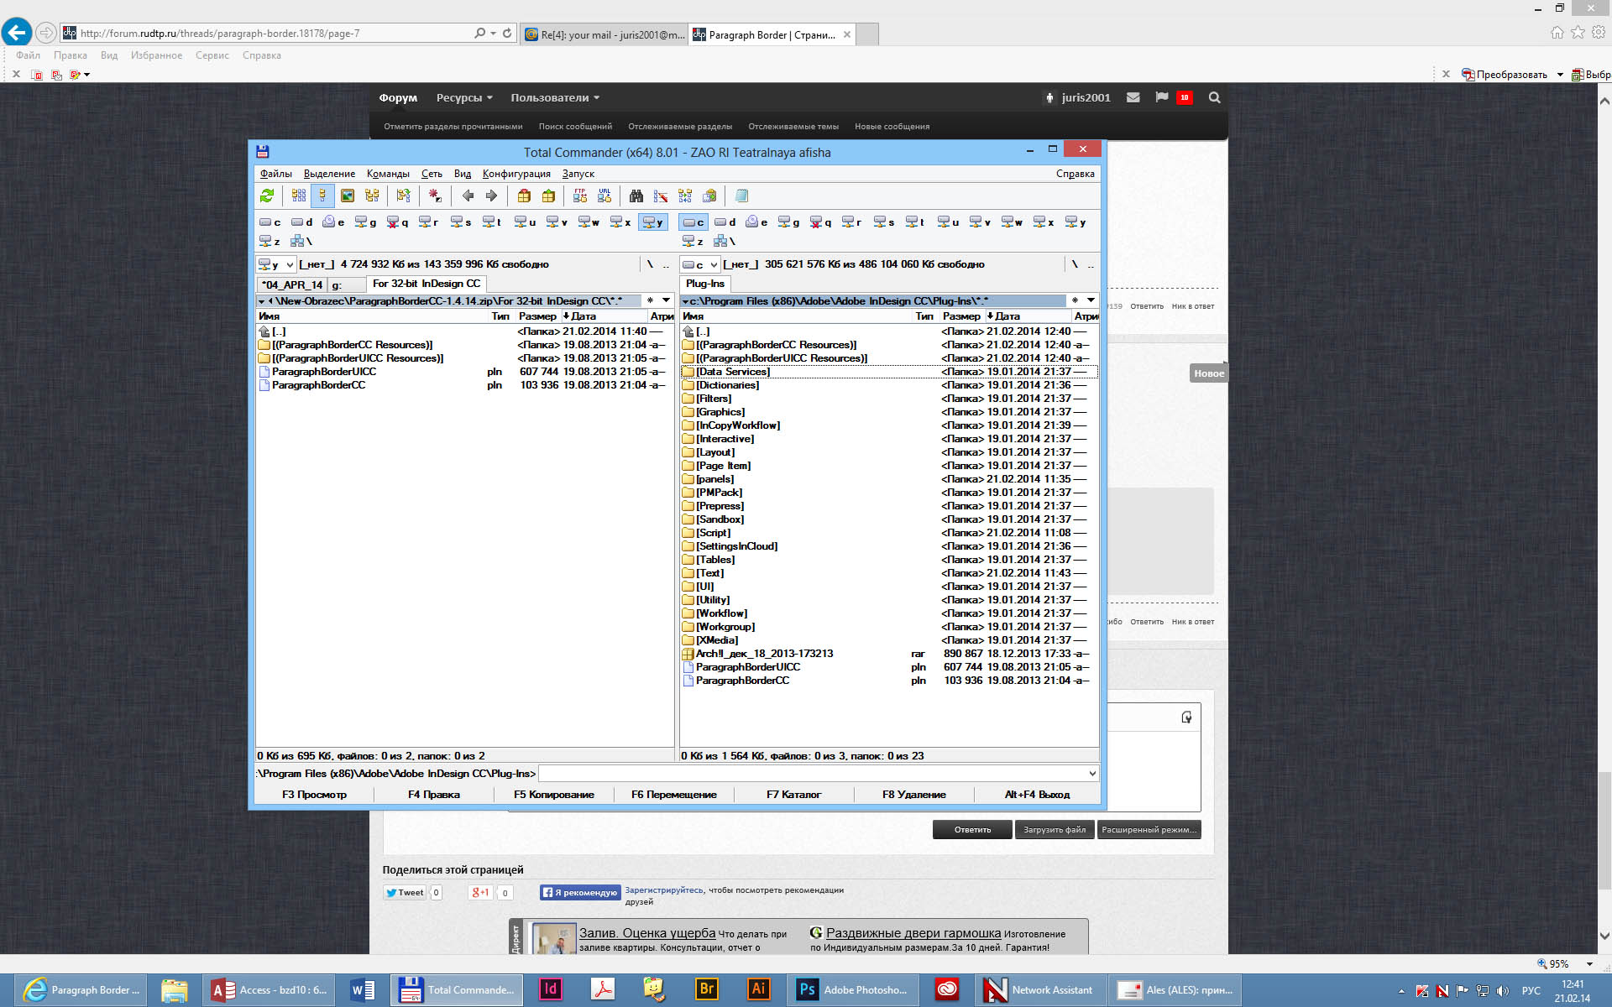Open Выделение menu
Screen dimensions: 1612x1007
(x=329, y=174)
